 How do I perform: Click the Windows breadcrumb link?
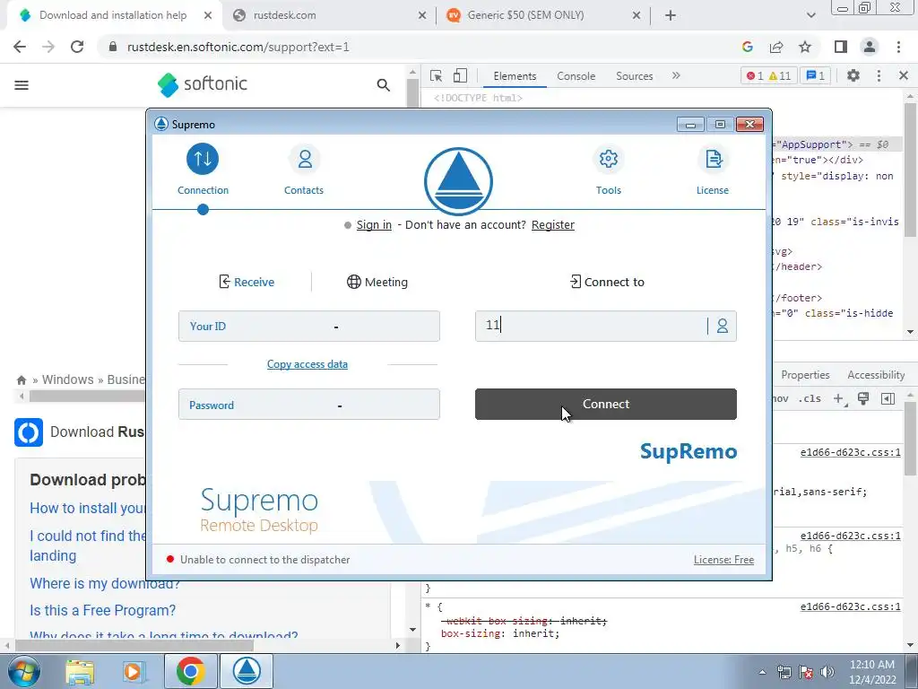point(67,379)
